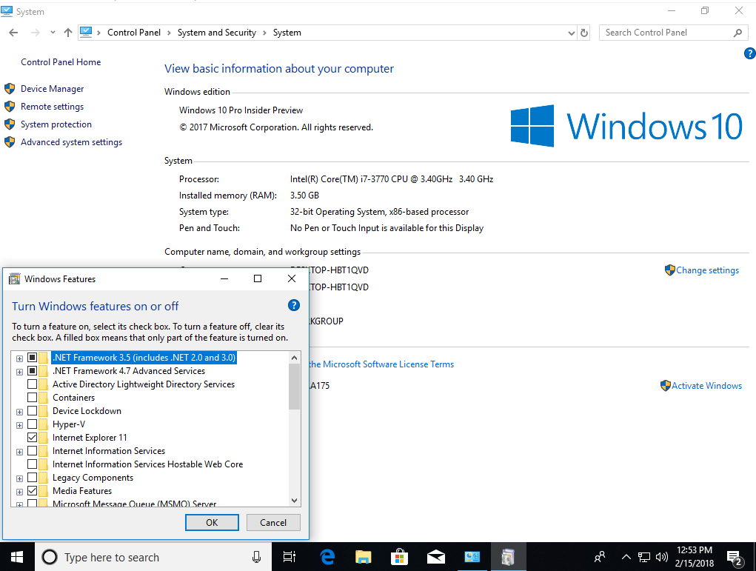Expand .NET Framework 3.5 tree node
The image size is (756, 571).
click(x=19, y=358)
